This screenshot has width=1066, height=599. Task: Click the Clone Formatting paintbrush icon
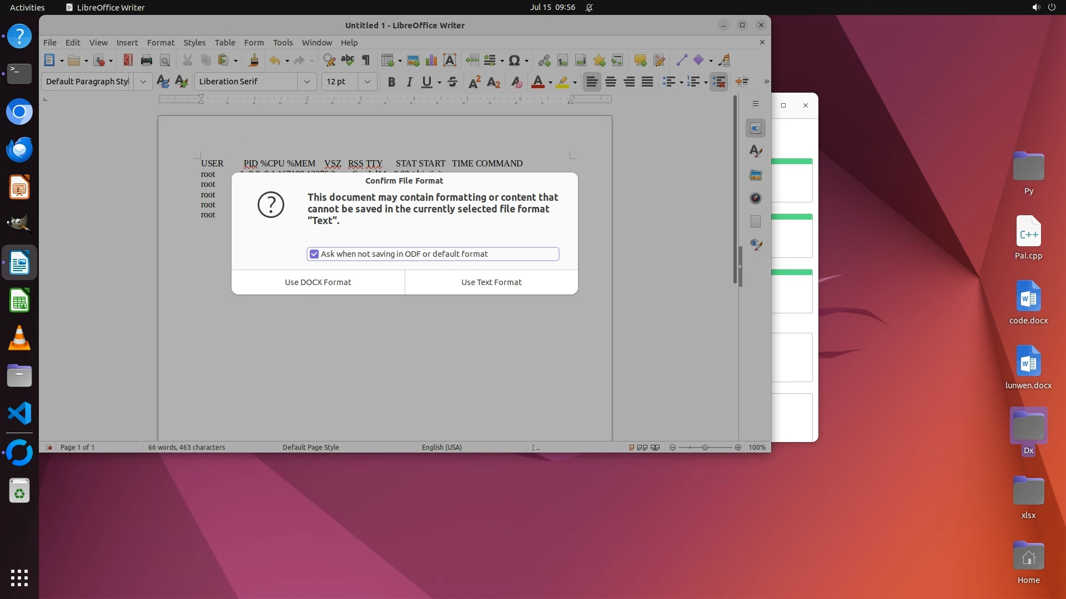[254, 60]
